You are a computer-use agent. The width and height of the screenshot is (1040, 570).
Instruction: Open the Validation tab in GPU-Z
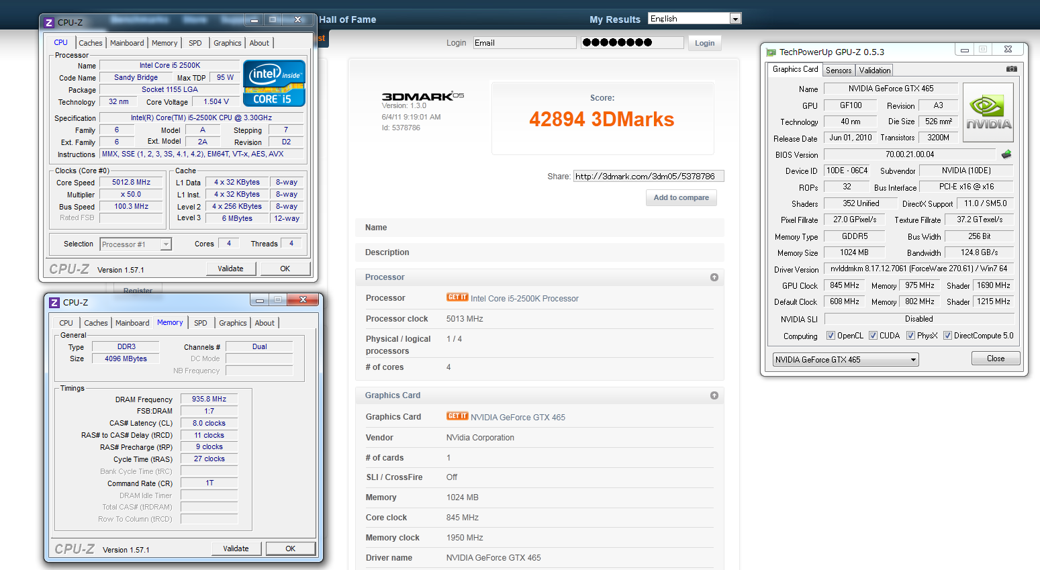click(x=875, y=70)
